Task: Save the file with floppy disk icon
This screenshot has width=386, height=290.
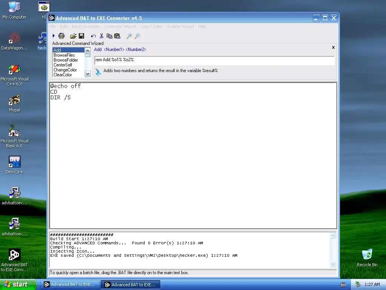Action: [x=81, y=36]
